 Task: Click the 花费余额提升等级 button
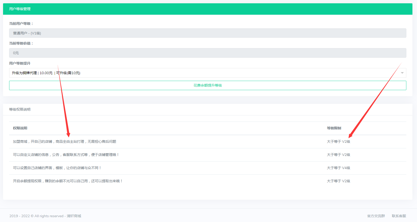pyautogui.click(x=208, y=85)
